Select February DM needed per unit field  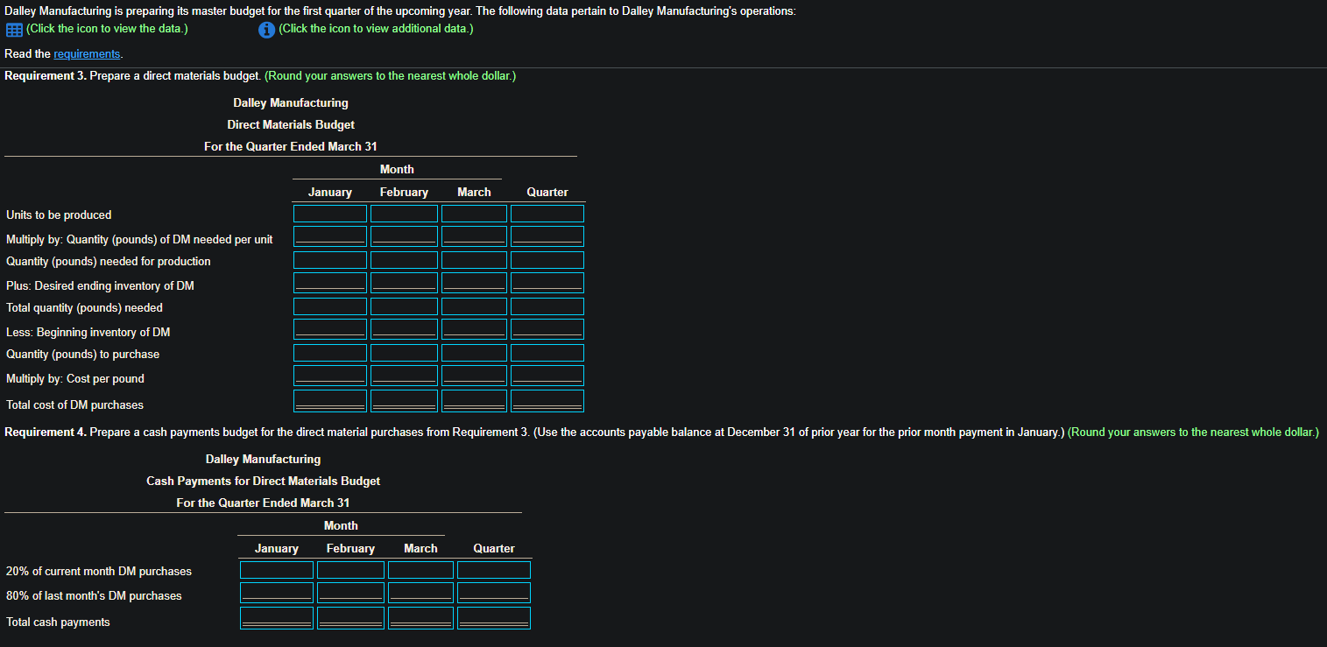(404, 236)
